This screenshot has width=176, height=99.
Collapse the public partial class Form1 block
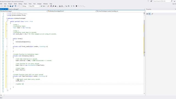(x=7, y=21)
